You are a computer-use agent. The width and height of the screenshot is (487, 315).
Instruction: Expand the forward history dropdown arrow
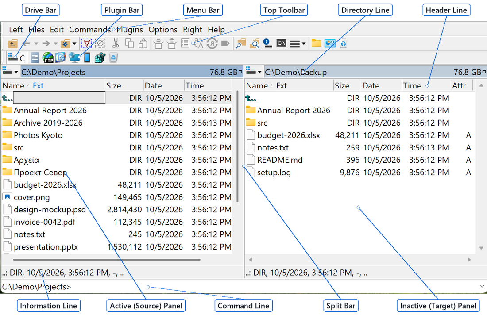click(x=56, y=44)
